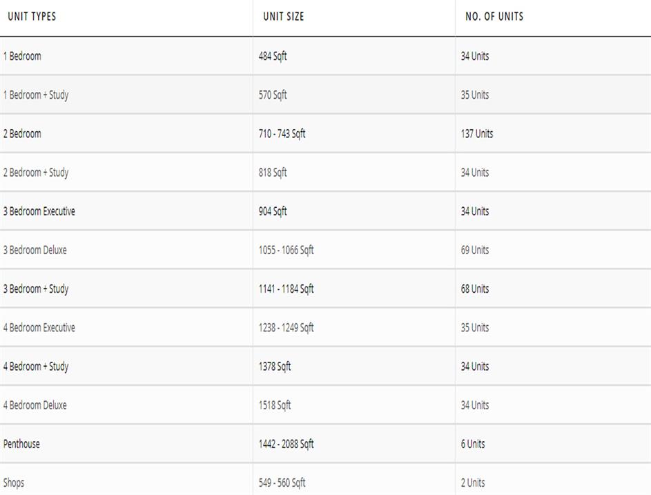Select the 1 Bedroom unit type cell

[x=22, y=57]
